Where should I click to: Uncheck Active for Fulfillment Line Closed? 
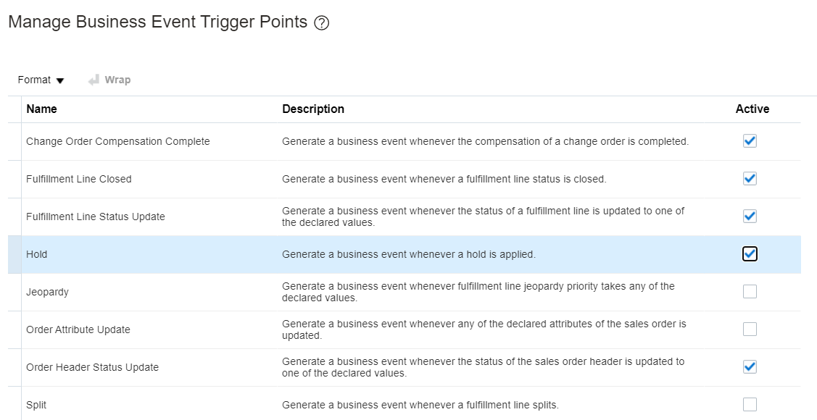(x=750, y=179)
